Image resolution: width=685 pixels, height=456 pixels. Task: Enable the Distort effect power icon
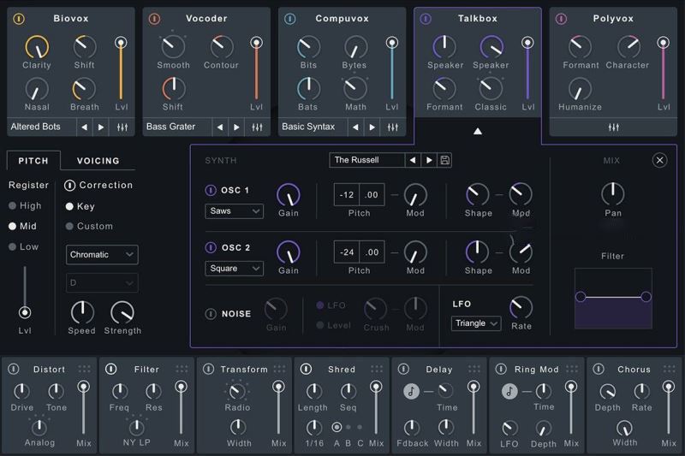click(x=14, y=370)
